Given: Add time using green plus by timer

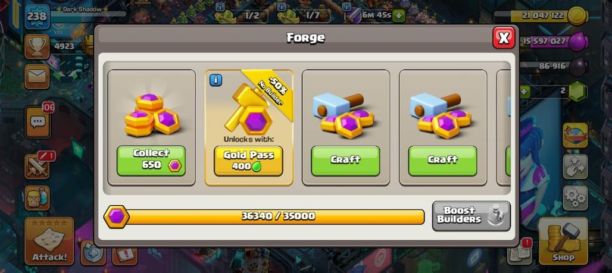Looking at the screenshot, I should coord(398,16).
